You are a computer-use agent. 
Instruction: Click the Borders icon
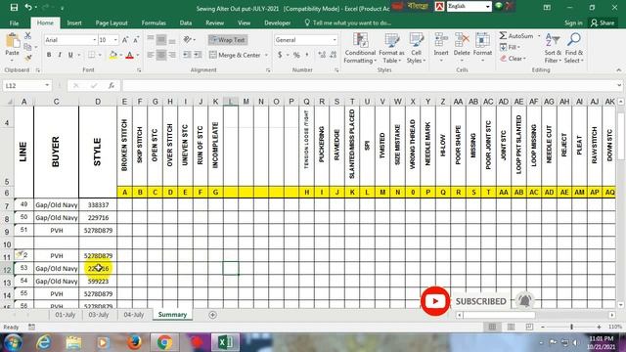tap(91, 55)
